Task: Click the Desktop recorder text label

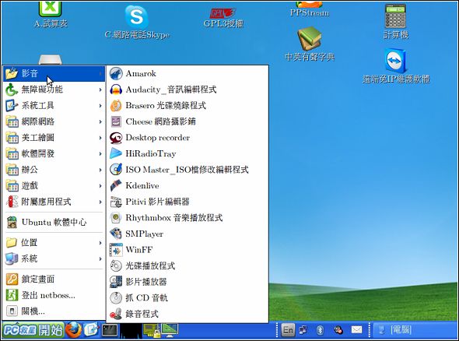Action: tap(157, 138)
